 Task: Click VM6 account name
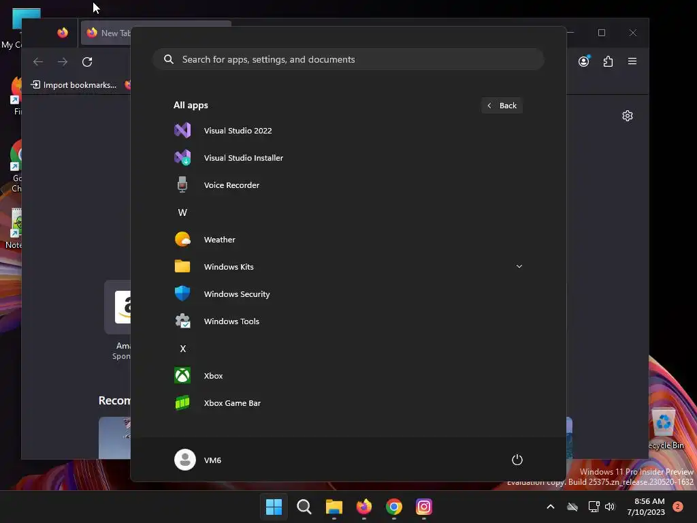point(212,460)
